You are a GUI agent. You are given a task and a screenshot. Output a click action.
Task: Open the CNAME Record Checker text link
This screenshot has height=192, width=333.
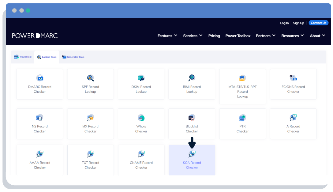[x=141, y=165]
